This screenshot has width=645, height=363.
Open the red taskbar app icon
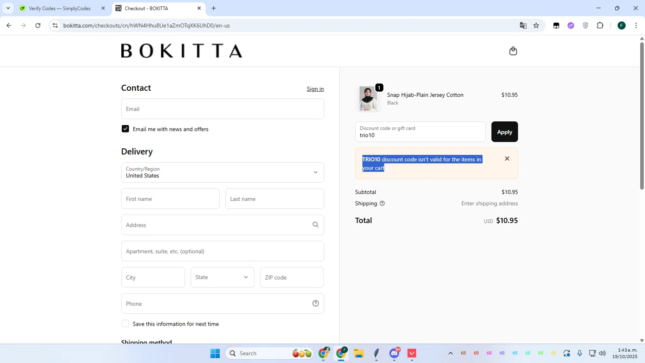(412, 354)
